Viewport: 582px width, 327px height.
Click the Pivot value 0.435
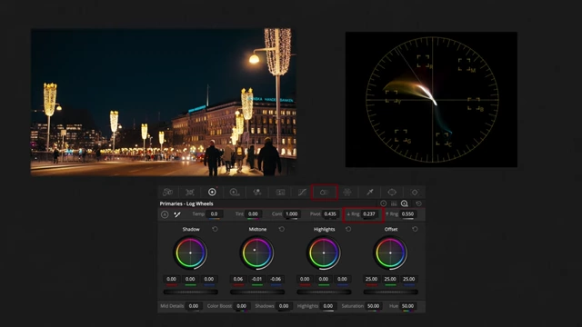click(x=330, y=214)
